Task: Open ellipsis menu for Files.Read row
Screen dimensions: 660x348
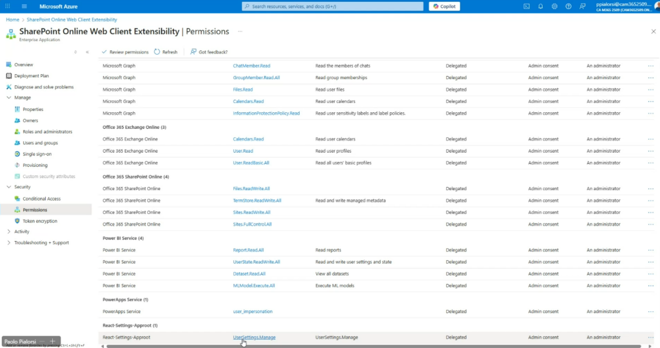Action: [650, 90]
